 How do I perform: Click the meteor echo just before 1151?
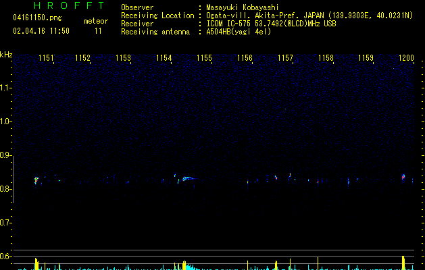[x=36, y=180]
